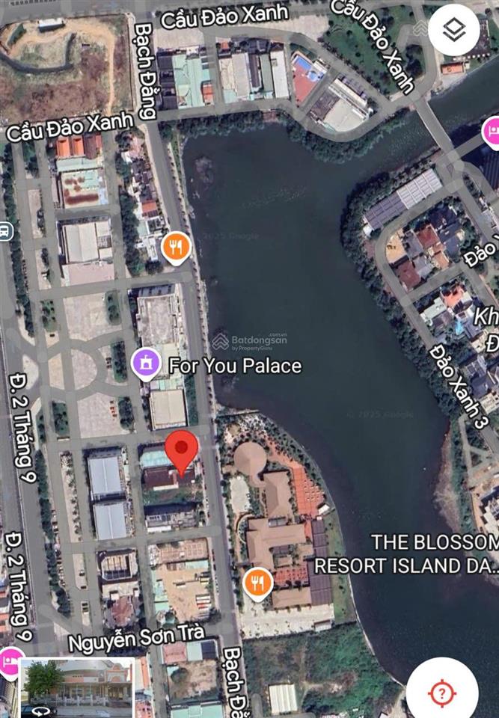Tap the Batdongsan watermark on the lake

250,341
